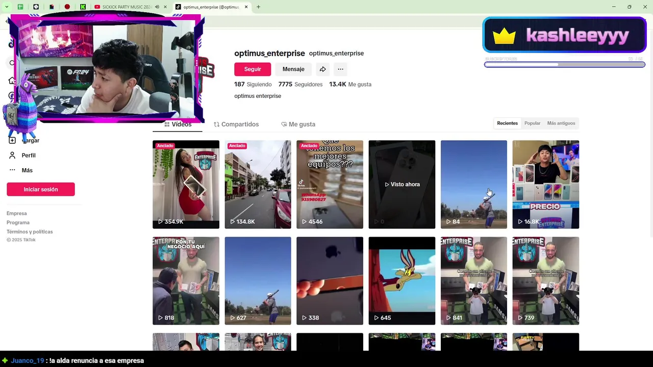Click the Perfil person icon in sidebar
The height and width of the screenshot is (367, 653).
[x=12, y=155]
